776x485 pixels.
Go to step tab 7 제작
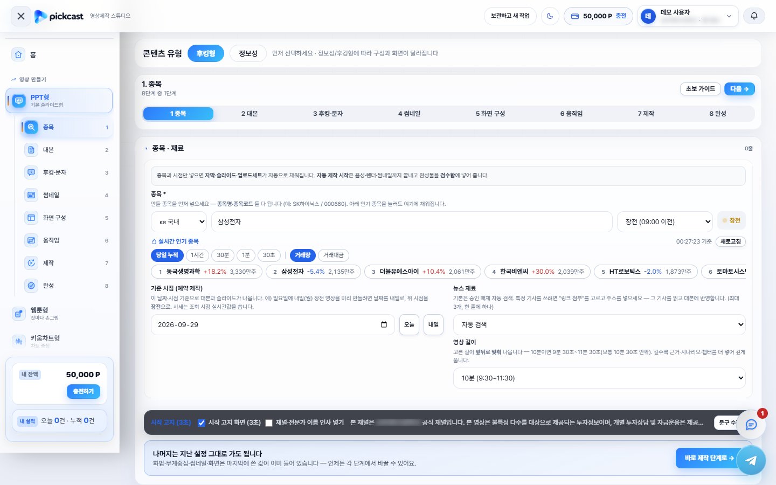tap(646, 114)
